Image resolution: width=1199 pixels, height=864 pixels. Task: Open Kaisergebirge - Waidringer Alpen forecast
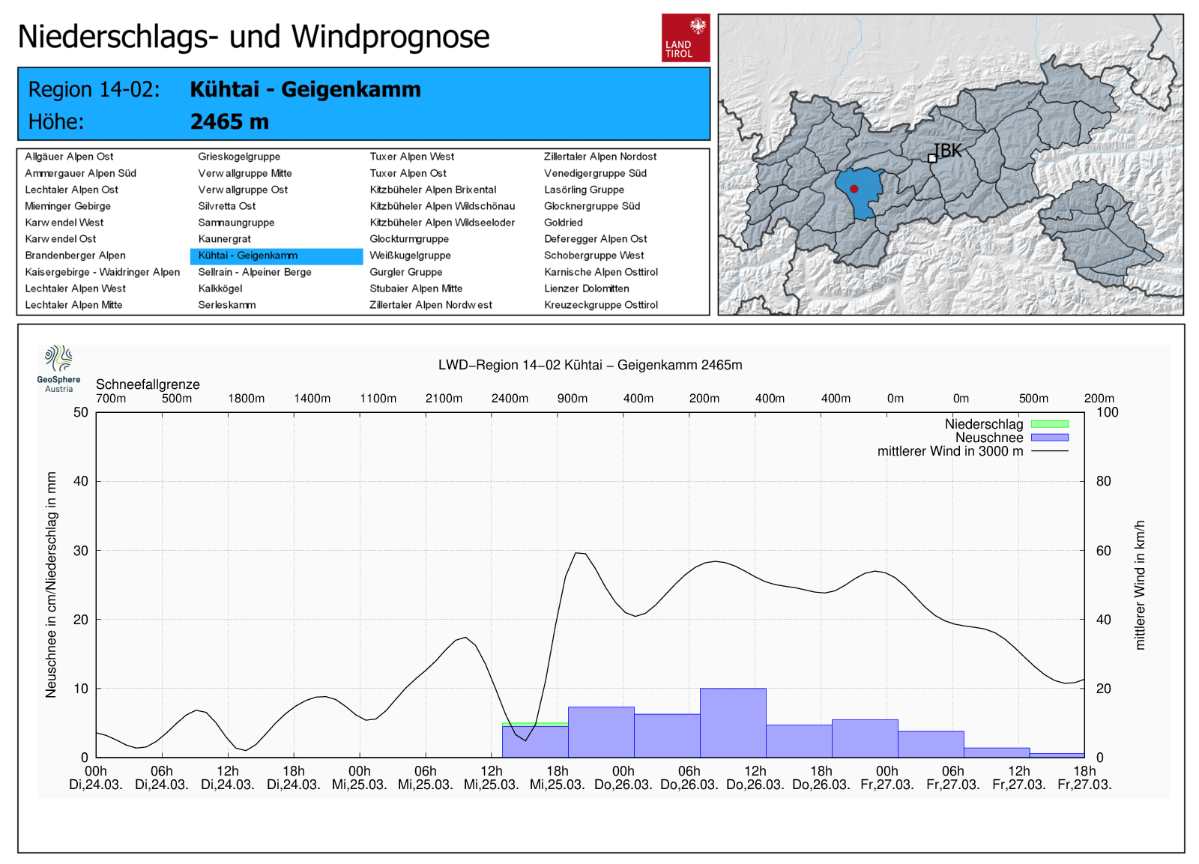click(102, 272)
